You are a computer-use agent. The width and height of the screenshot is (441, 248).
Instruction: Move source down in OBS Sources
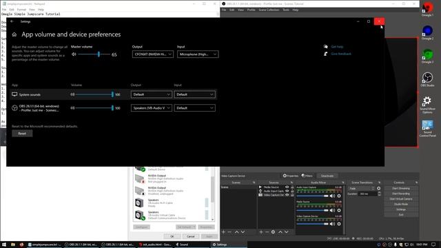(287, 232)
